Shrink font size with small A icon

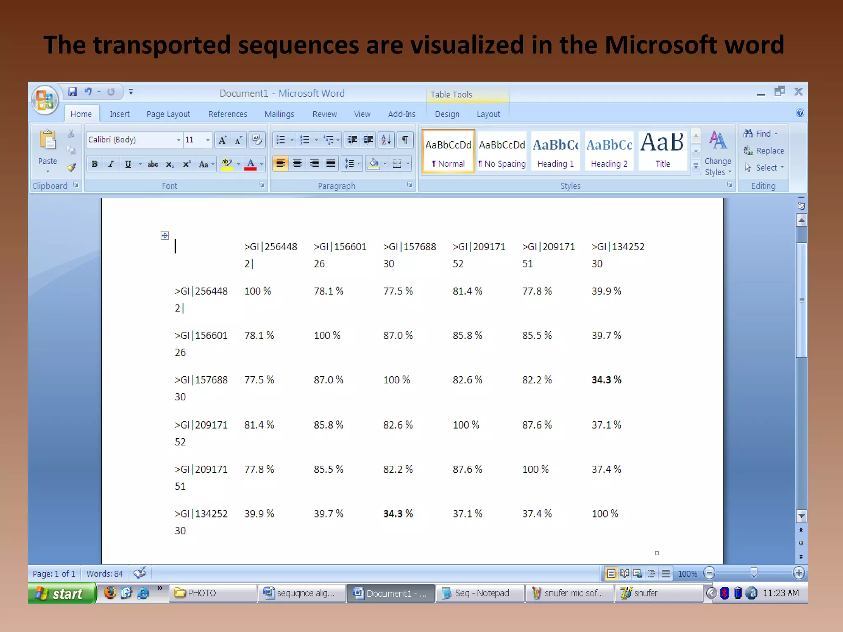(238, 140)
